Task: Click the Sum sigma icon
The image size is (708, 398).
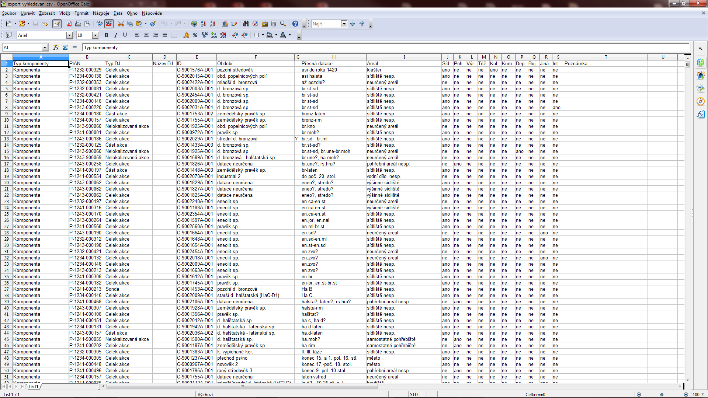Action: coord(65,48)
